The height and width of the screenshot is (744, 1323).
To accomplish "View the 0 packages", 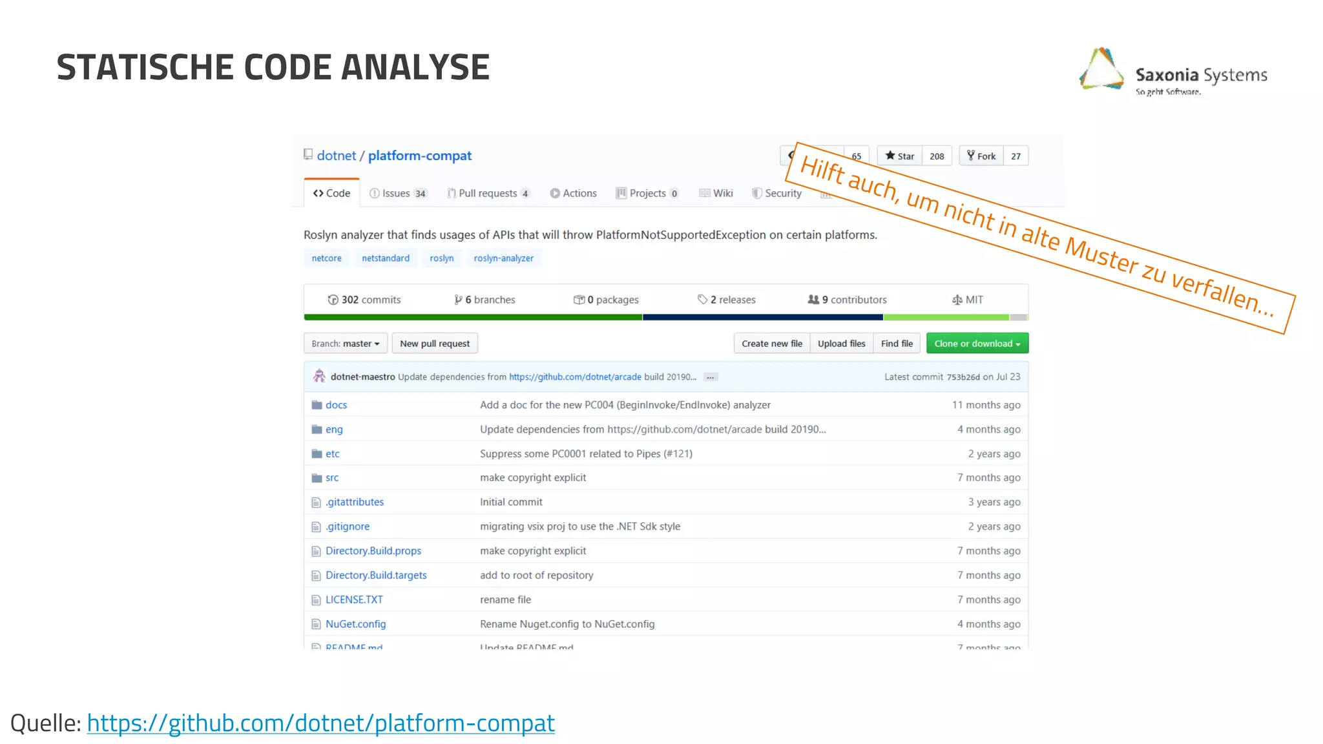I will 606,300.
